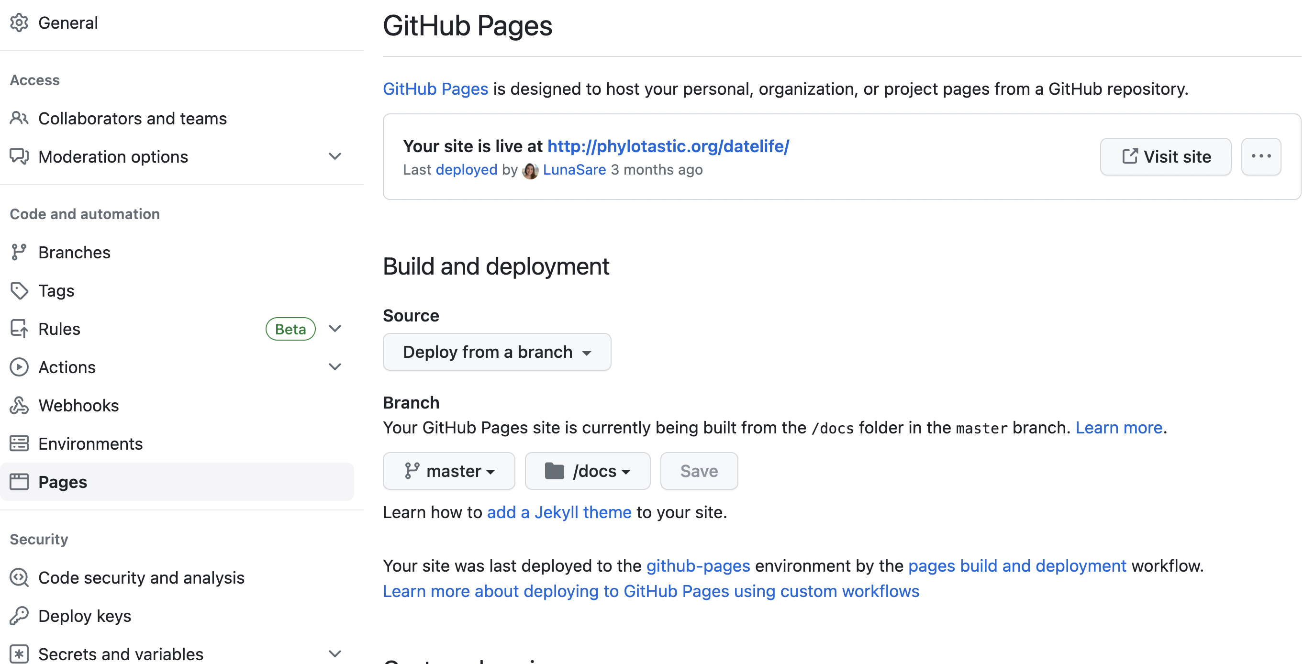This screenshot has width=1315, height=664.
Task: Click the Rules icon in sidebar
Action: click(19, 329)
